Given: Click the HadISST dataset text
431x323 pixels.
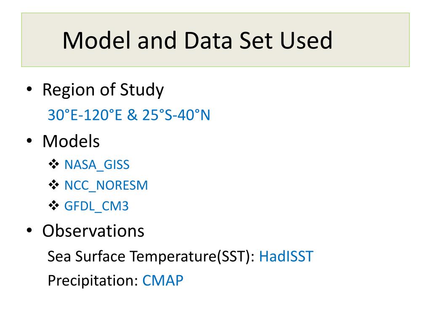Looking at the screenshot, I should click(286, 256).
